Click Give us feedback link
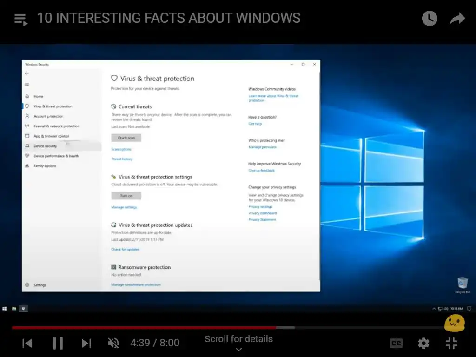476x357 pixels. [261, 171]
